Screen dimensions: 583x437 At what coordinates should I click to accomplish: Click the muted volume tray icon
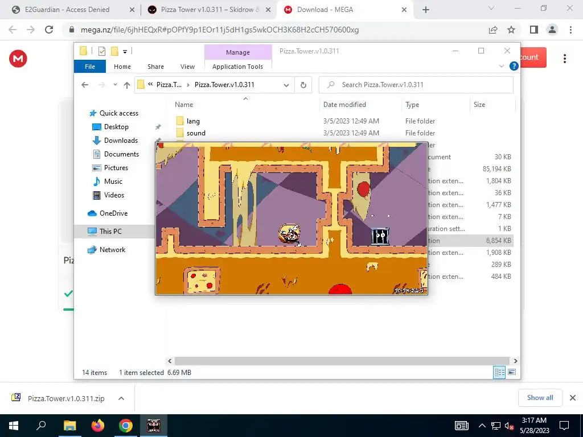pos(509,426)
